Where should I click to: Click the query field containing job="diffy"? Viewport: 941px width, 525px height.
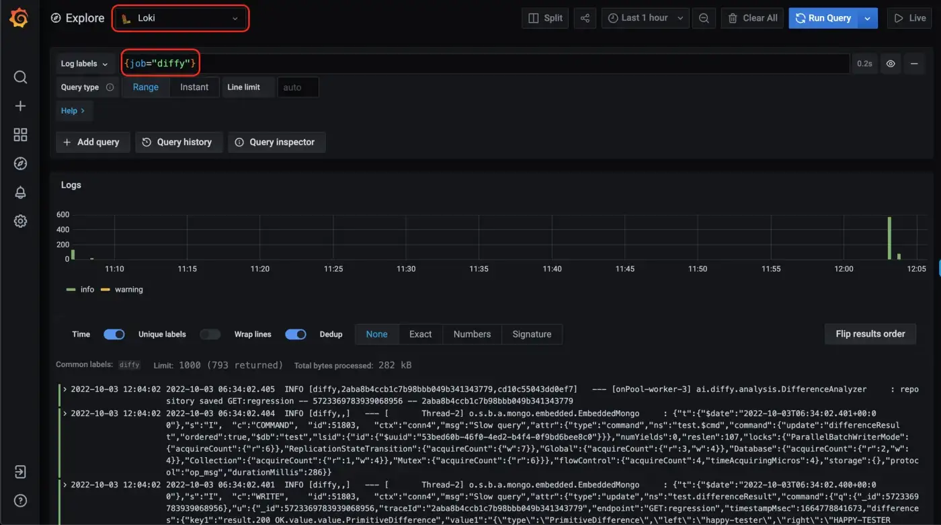point(485,64)
